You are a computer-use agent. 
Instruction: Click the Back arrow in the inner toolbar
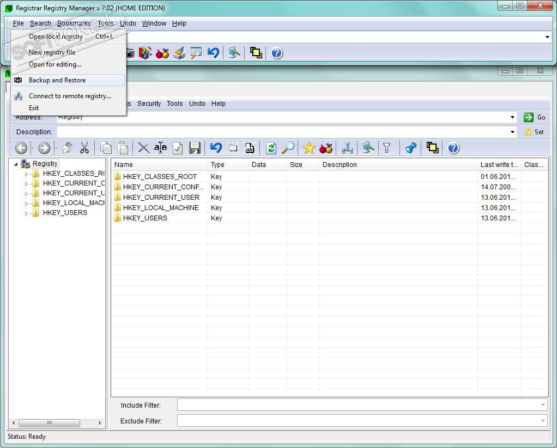coord(21,148)
